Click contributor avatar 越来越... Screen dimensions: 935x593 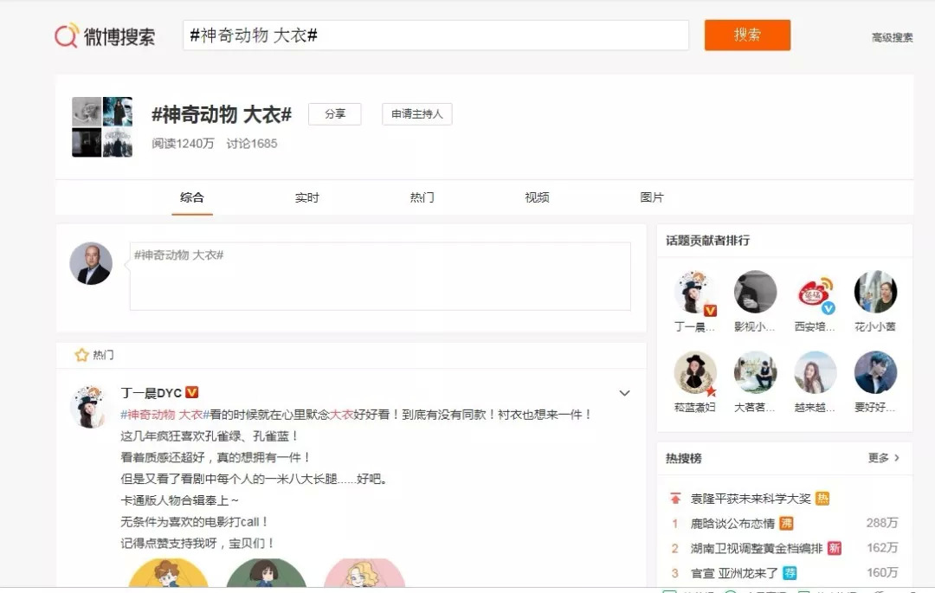pos(816,372)
